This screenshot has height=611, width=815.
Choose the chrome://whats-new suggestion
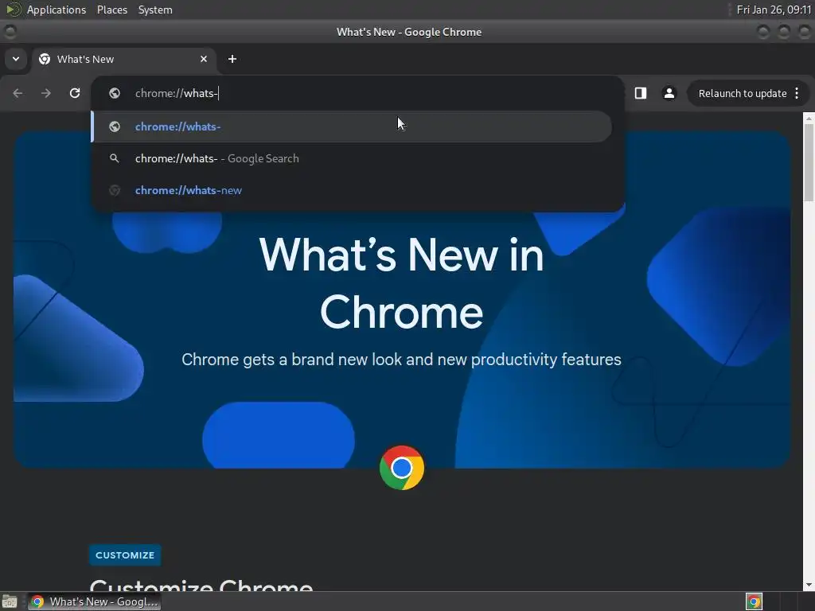point(351,190)
